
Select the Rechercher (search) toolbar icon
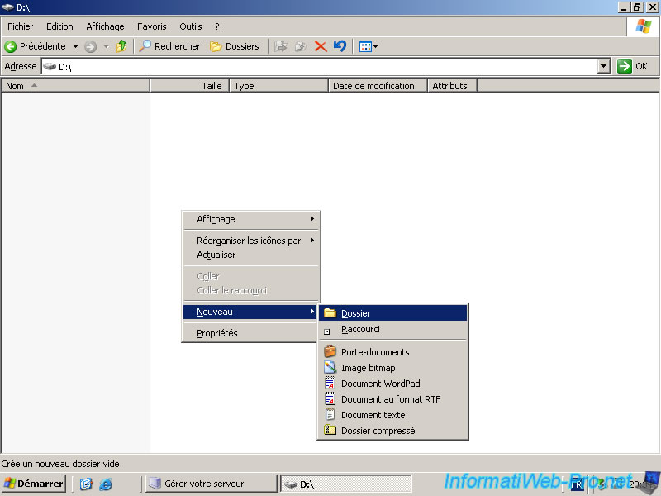169,46
